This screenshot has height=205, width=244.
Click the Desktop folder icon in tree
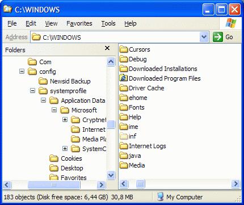(54, 168)
